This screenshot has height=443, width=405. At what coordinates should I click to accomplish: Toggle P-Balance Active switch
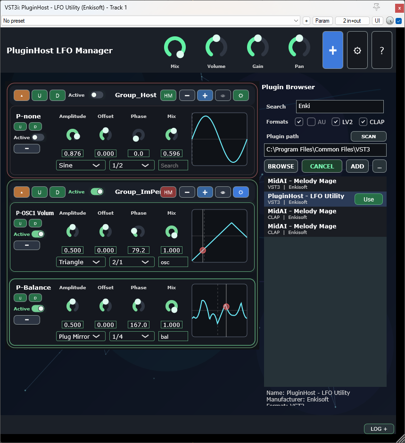pyautogui.click(x=38, y=309)
